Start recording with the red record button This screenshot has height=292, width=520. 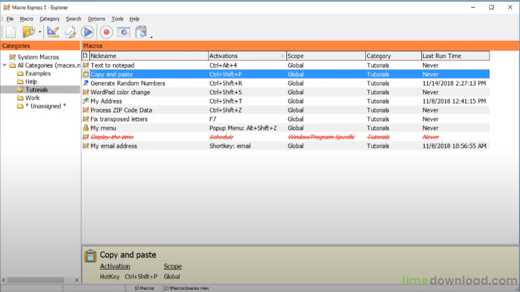[x=106, y=32]
